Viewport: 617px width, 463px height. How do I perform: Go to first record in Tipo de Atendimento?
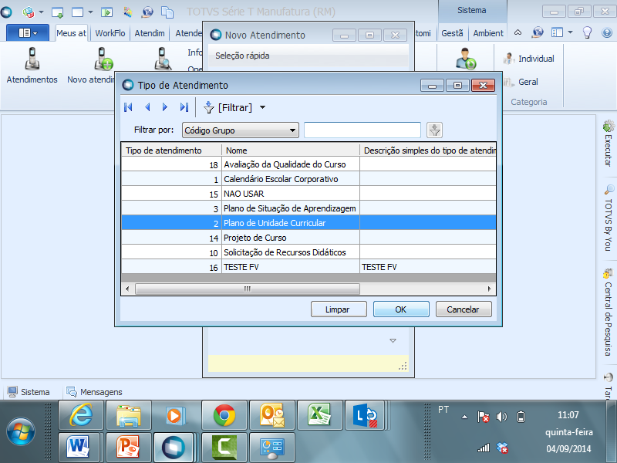128,107
